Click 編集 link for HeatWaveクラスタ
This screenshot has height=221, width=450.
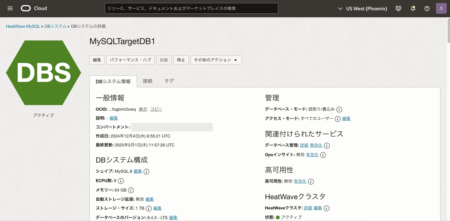coord(318,208)
